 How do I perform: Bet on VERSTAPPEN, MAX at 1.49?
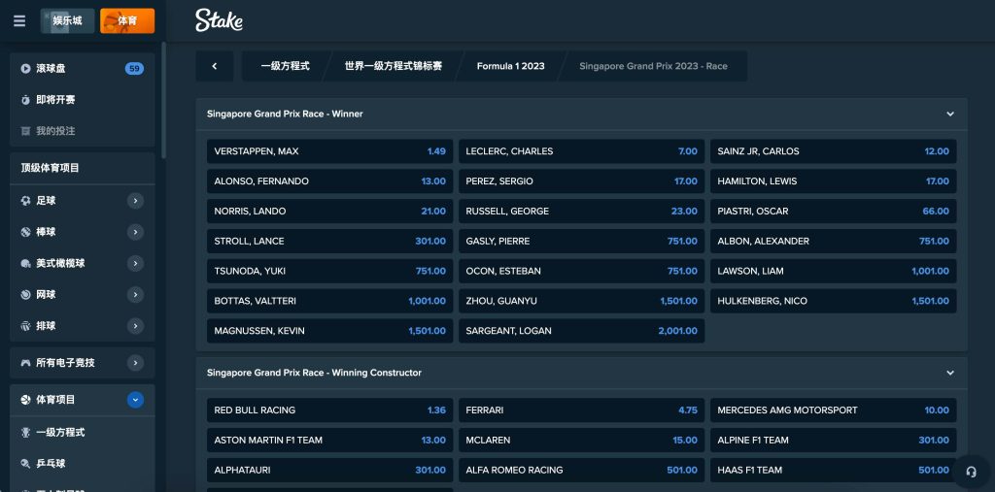(x=330, y=151)
